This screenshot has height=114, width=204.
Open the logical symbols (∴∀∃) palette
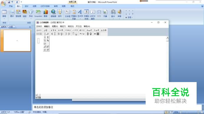75,30
